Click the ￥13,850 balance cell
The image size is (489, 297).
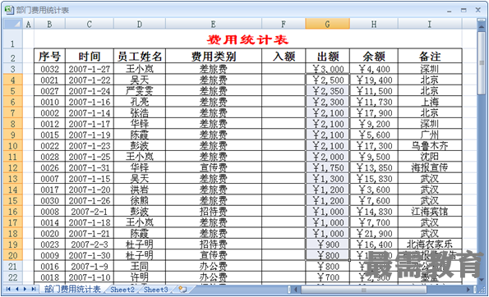[374, 168]
